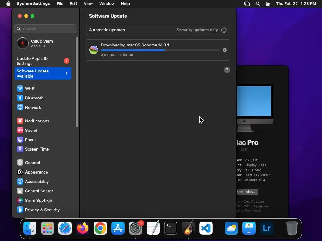Open the View menu
Viewport: 322px width, 241px height.
[88, 3]
